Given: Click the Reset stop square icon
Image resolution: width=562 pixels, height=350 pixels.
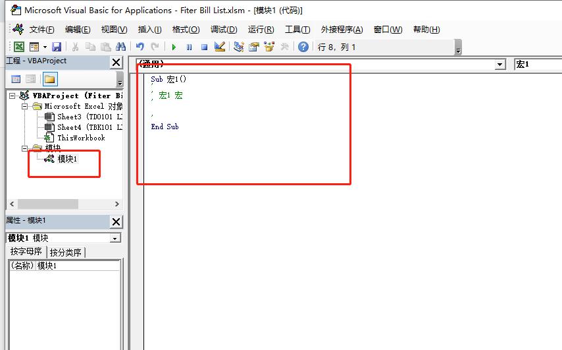Looking at the screenshot, I should [204, 47].
